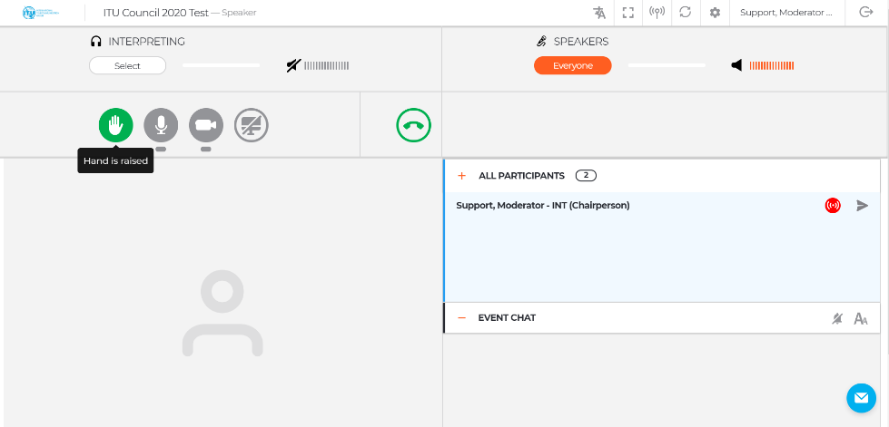Click the ITU logo in header

pos(41,13)
